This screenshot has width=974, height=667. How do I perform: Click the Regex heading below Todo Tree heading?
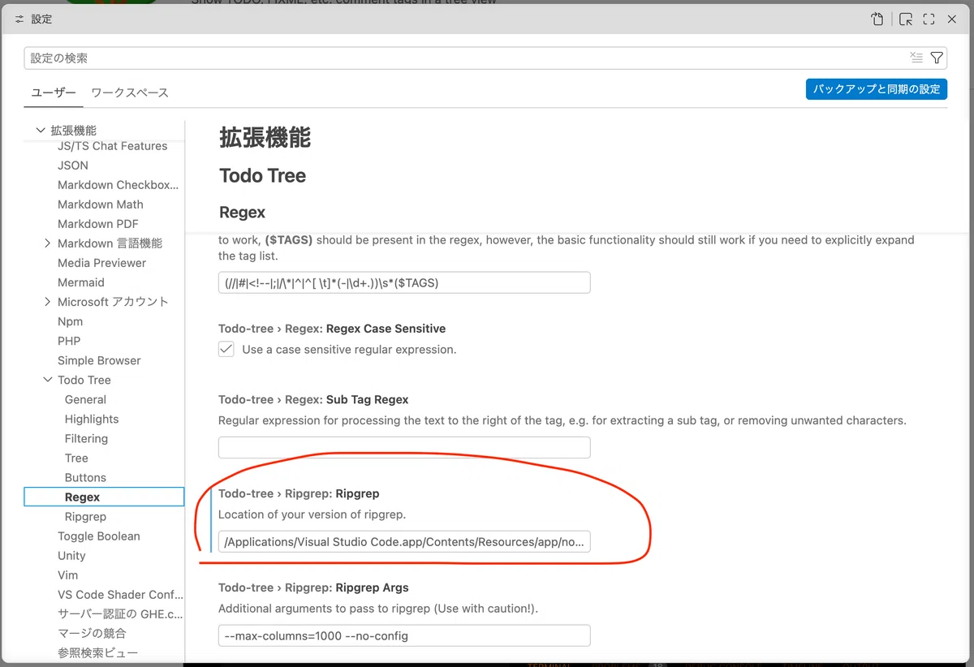click(242, 212)
